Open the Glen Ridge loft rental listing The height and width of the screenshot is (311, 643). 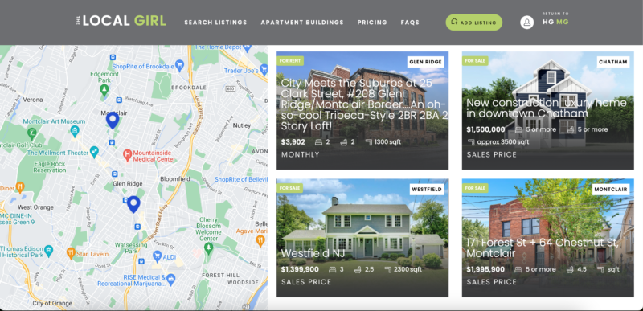(362, 110)
